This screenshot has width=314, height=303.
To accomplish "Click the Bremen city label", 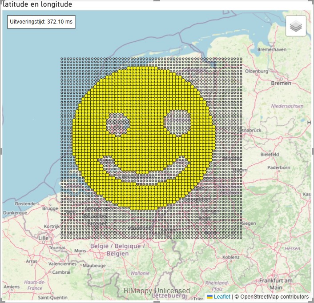I will pyautogui.click(x=281, y=83).
